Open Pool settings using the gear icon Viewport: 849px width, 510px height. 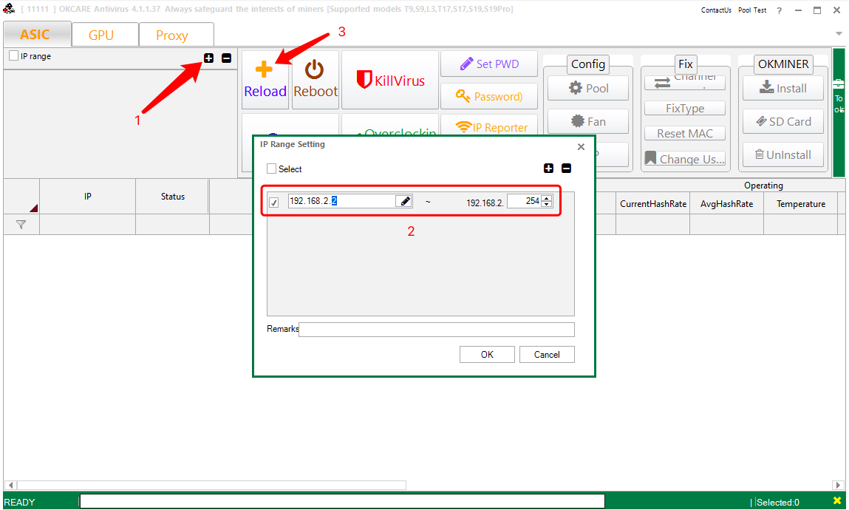pos(574,88)
